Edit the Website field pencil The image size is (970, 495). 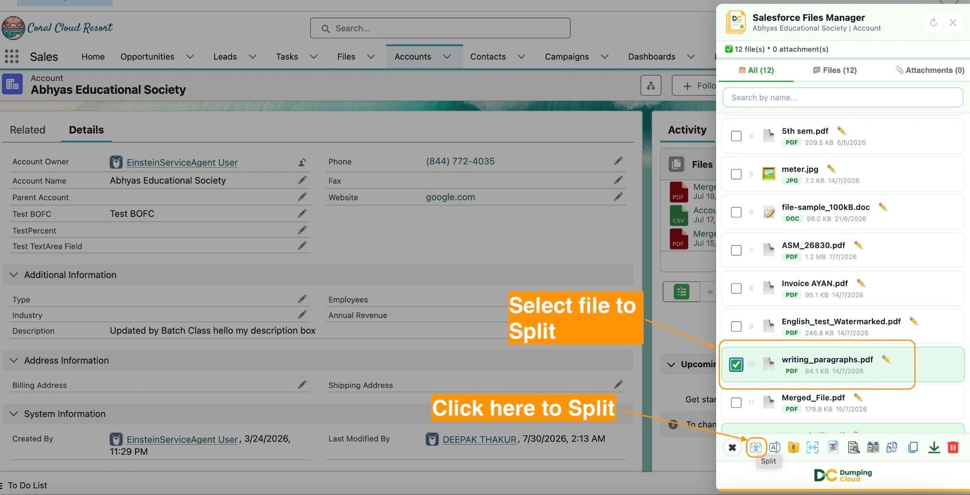(618, 197)
